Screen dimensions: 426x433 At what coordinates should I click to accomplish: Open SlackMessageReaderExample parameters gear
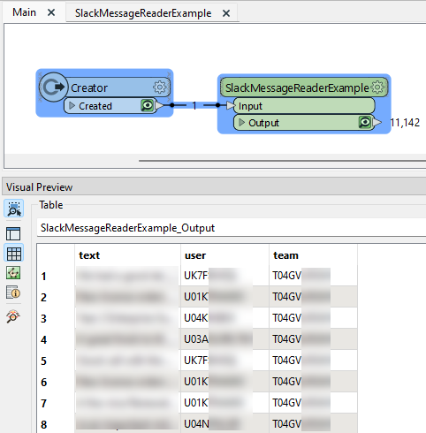click(377, 87)
